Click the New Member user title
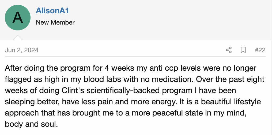Screen dimensions: 272x135 55,22
